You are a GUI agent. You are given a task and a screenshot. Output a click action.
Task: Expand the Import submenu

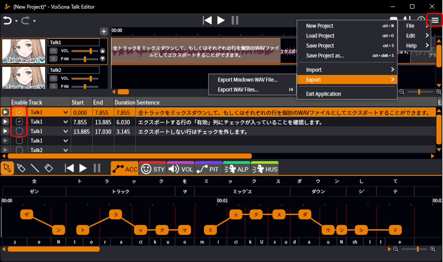pos(347,70)
